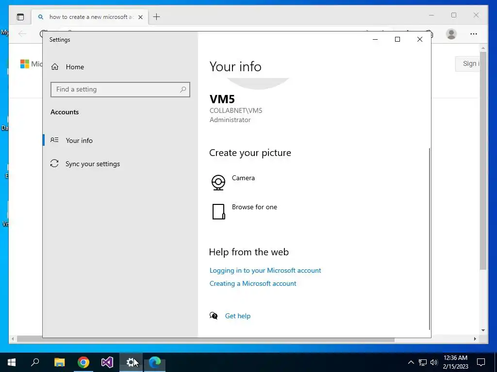Show hidden tray icons chevron

[411, 362]
